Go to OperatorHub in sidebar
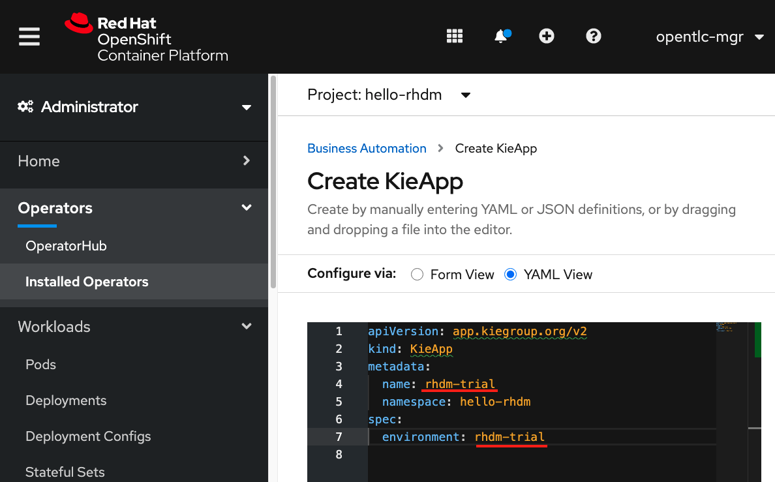 click(66, 246)
